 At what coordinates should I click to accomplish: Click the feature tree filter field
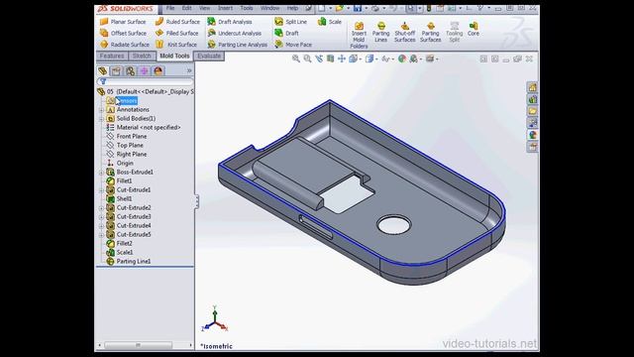click(x=146, y=81)
